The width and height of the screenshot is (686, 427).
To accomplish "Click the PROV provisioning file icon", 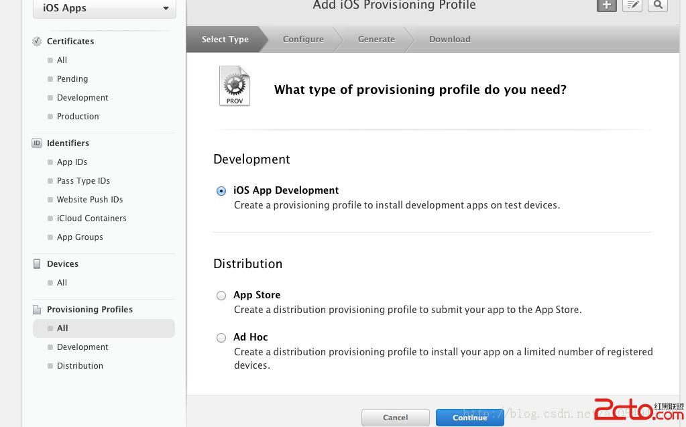I will pos(235,86).
